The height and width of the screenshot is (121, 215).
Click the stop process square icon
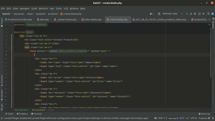click(x=203, y=14)
